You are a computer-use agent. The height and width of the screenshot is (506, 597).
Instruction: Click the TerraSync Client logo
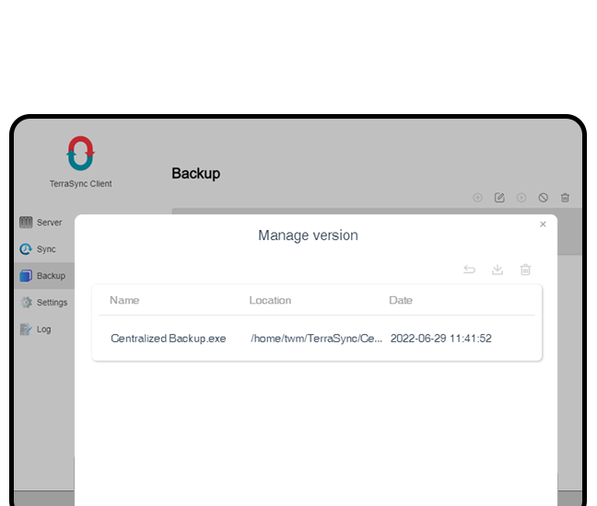click(x=80, y=154)
